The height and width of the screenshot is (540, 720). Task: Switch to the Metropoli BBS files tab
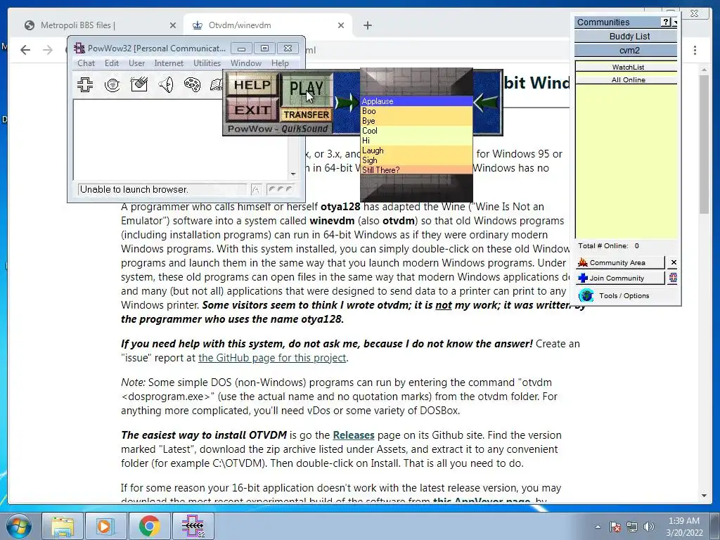pos(100,25)
